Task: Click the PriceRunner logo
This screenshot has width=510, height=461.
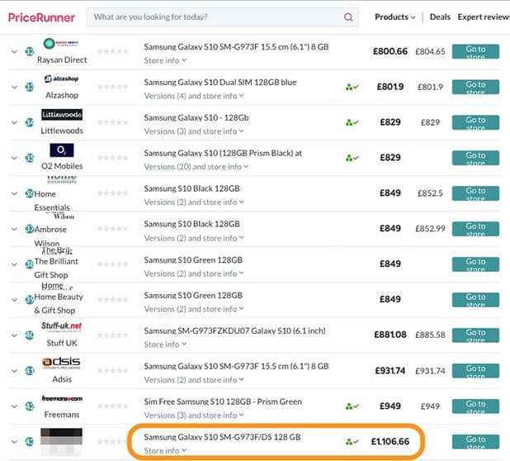Action: tap(41, 17)
